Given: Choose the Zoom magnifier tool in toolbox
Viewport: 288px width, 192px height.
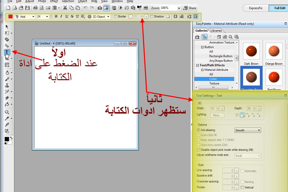Looking at the screenshot, I should tap(7, 112).
